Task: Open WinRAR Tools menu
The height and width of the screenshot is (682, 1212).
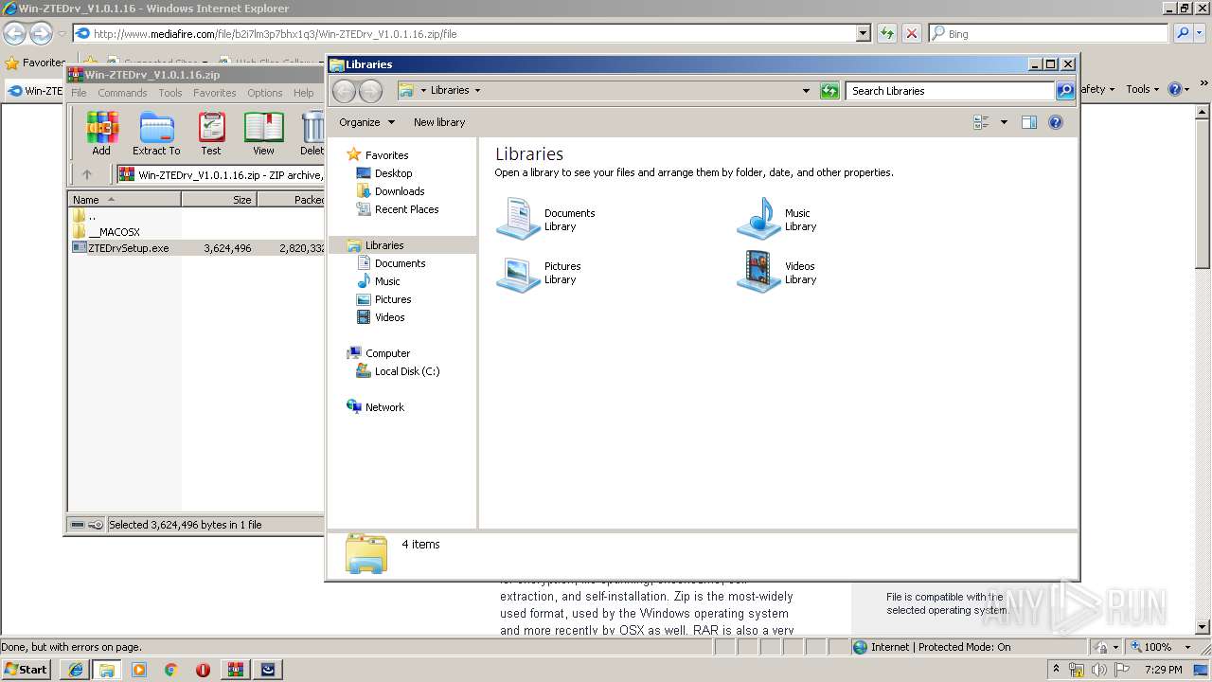Action: (x=170, y=93)
